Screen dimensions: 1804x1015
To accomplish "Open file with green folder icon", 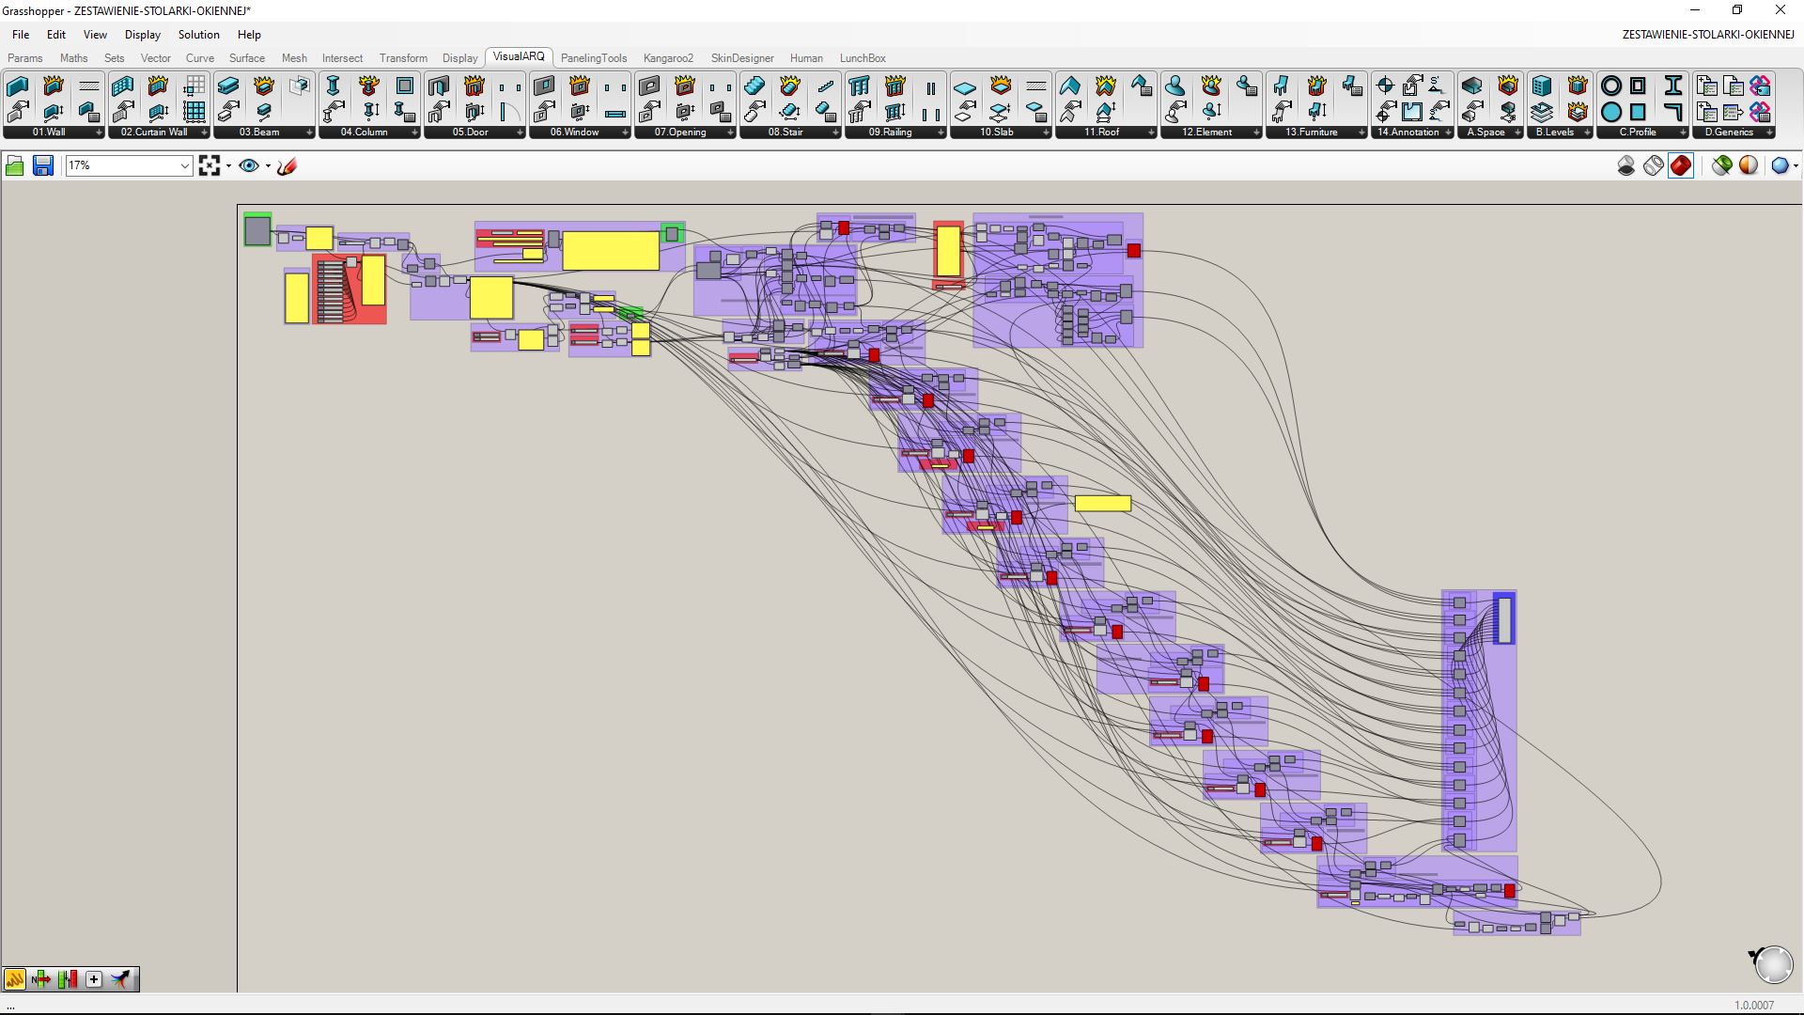I will tap(15, 166).
